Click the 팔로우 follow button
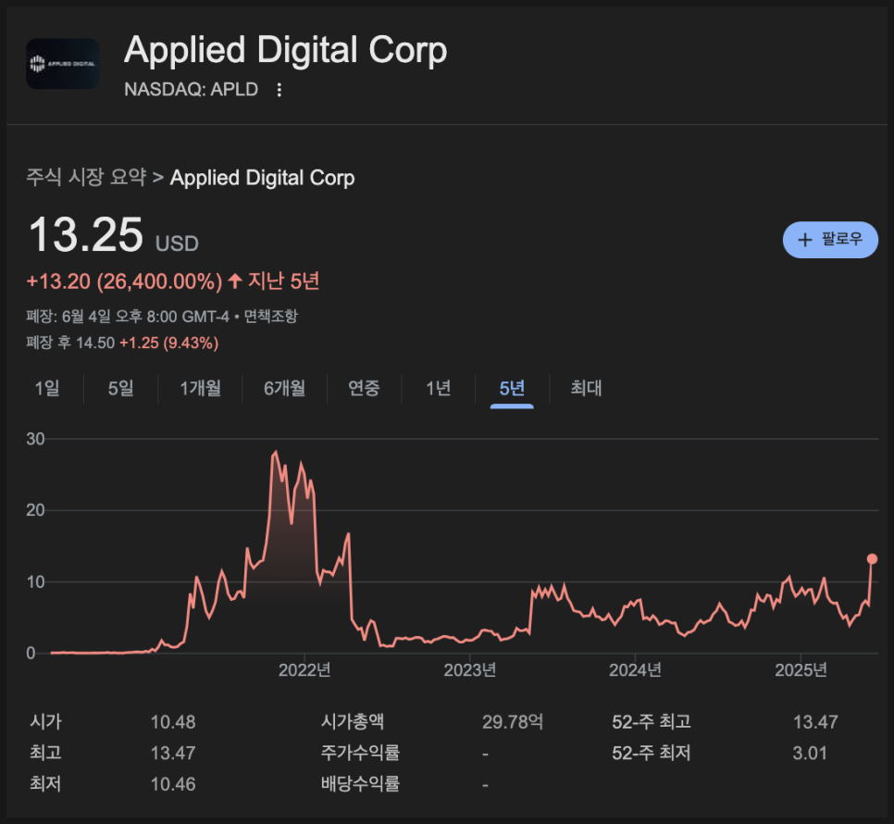This screenshot has width=894, height=824. tap(830, 240)
